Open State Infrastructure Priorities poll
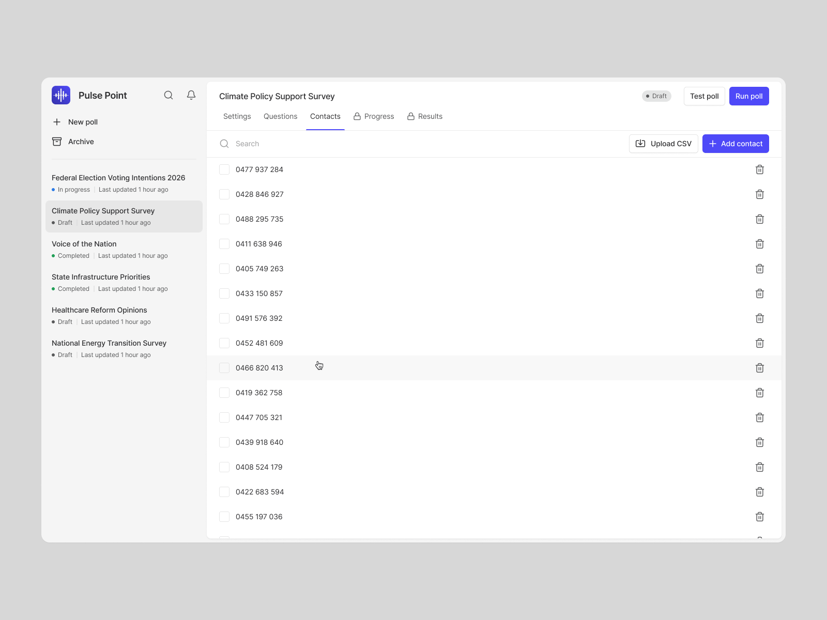The width and height of the screenshot is (827, 620). point(124,283)
